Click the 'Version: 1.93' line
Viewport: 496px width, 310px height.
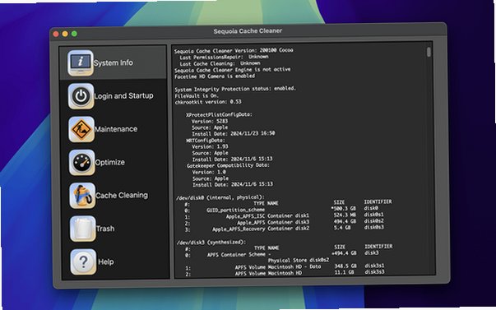point(210,146)
